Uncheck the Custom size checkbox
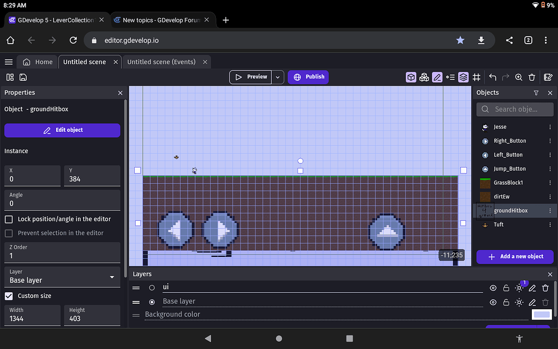558x349 pixels. click(x=9, y=296)
